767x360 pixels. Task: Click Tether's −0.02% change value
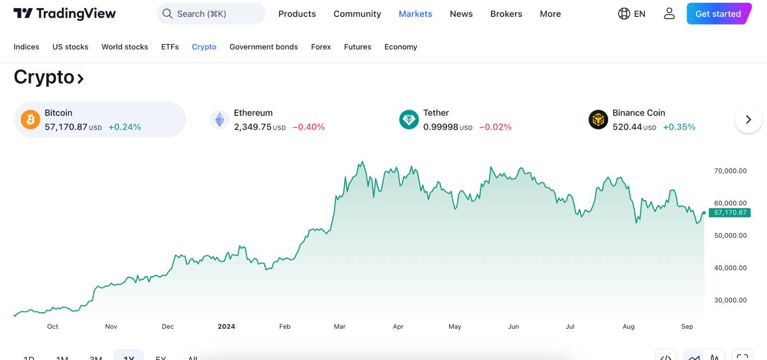495,127
